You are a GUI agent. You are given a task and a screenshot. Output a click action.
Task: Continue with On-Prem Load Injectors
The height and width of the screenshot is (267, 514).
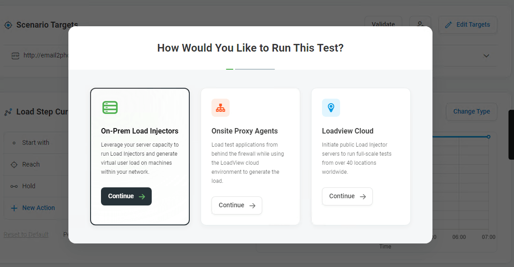point(126,196)
